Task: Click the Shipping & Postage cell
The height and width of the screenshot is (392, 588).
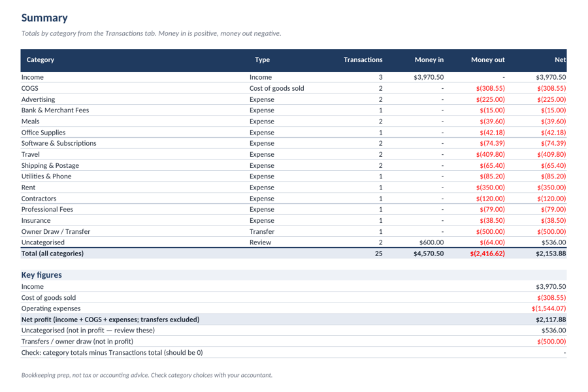Action: pyautogui.click(x=50, y=165)
